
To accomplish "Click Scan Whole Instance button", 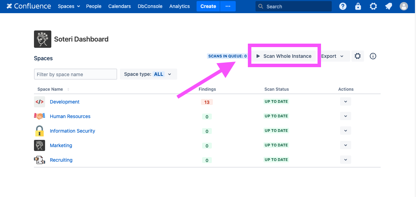I will [x=284, y=56].
